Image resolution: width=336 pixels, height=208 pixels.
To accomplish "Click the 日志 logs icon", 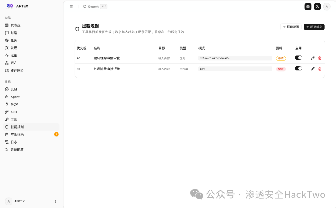I will pos(7,142).
